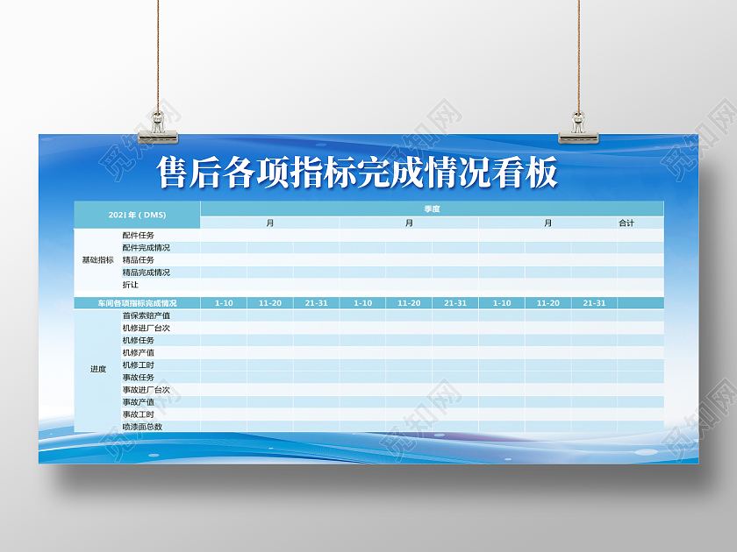Select the 事故进厂台次 row label
This screenshot has height=552, width=737.
tap(146, 389)
